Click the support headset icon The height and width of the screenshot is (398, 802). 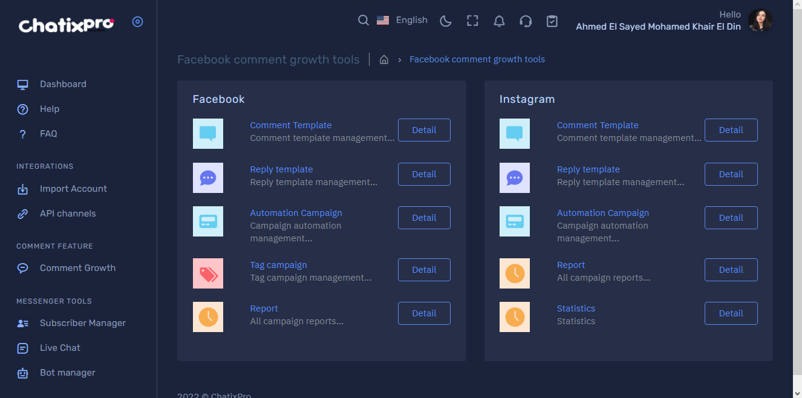tap(526, 21)
